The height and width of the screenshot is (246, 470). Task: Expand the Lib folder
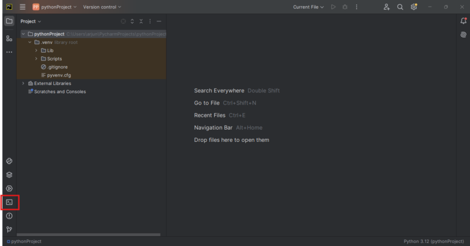click(37, 50)
